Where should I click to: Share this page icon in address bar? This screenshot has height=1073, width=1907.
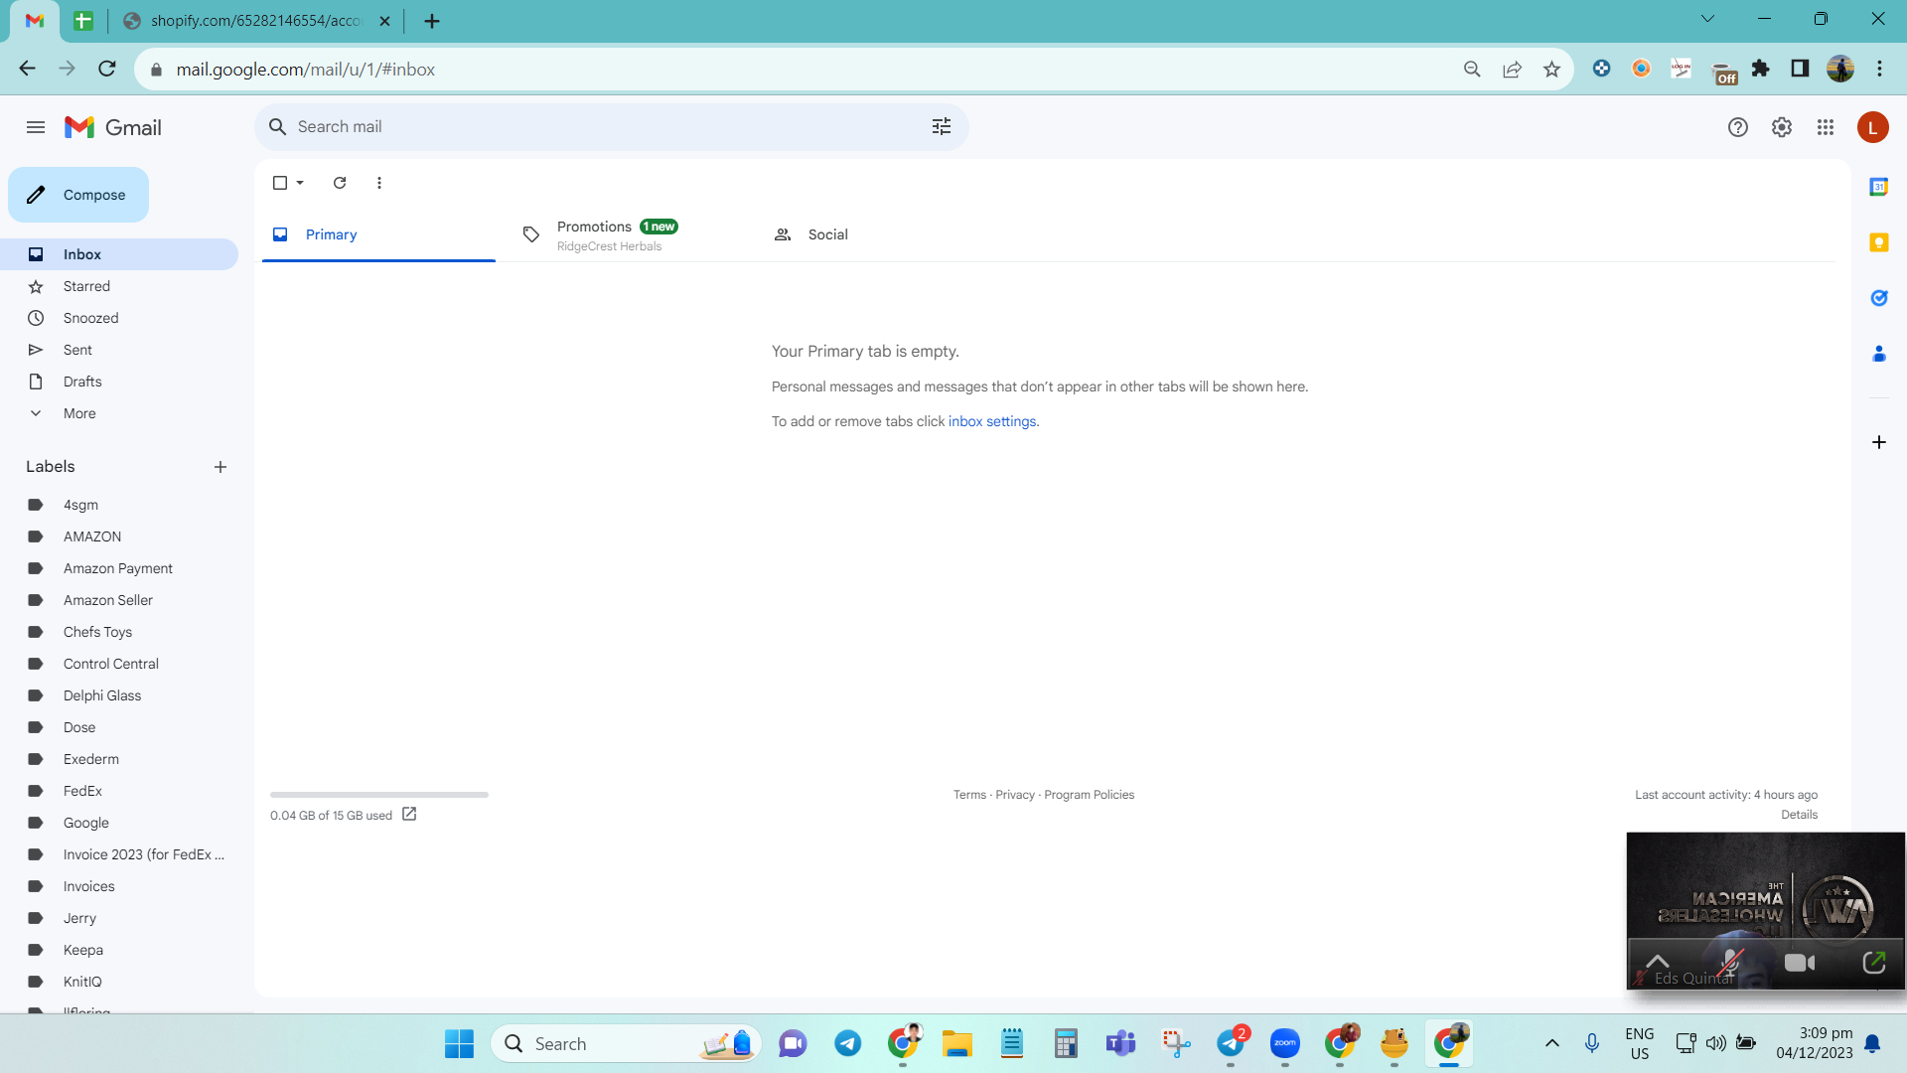(1512, 70)
